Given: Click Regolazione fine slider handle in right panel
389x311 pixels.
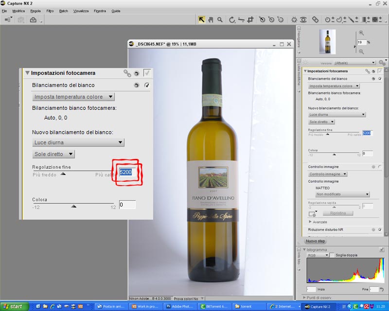Looking at the screenshot, I should pos(327,135).
